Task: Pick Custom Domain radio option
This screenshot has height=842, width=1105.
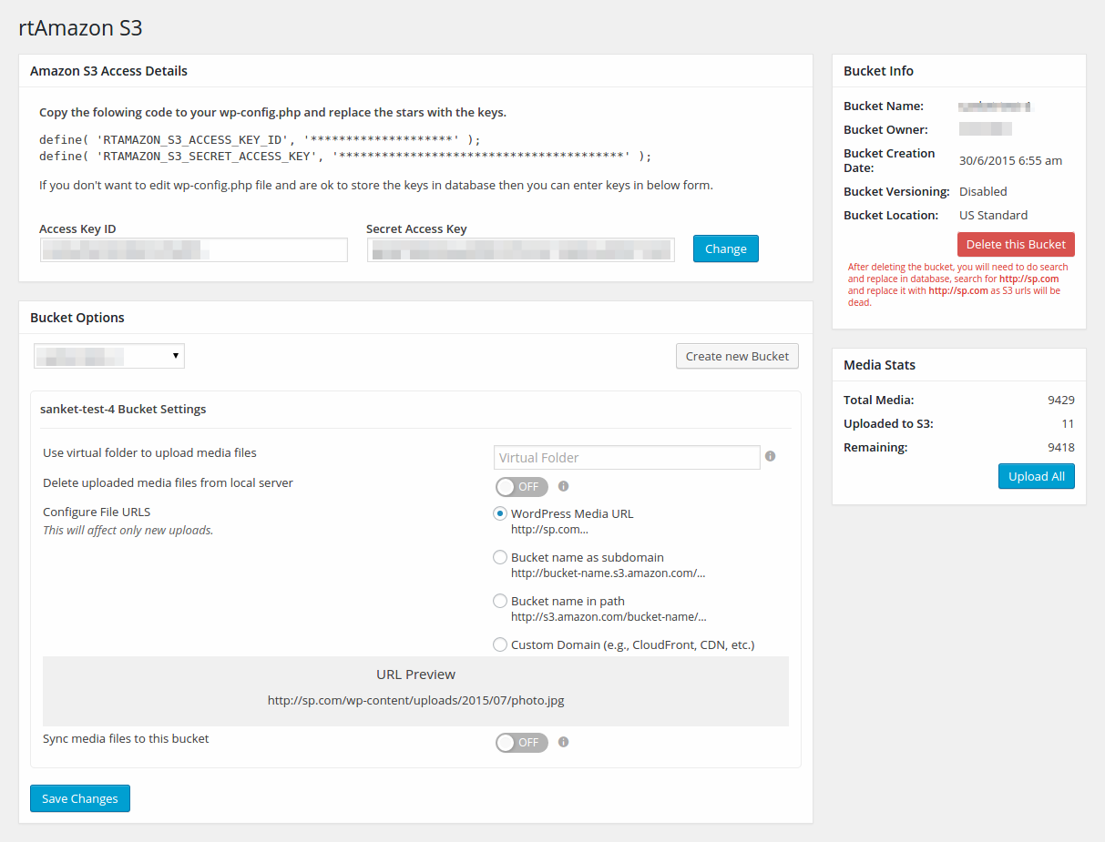Action: pyautogui.click(x=500, y=644)
